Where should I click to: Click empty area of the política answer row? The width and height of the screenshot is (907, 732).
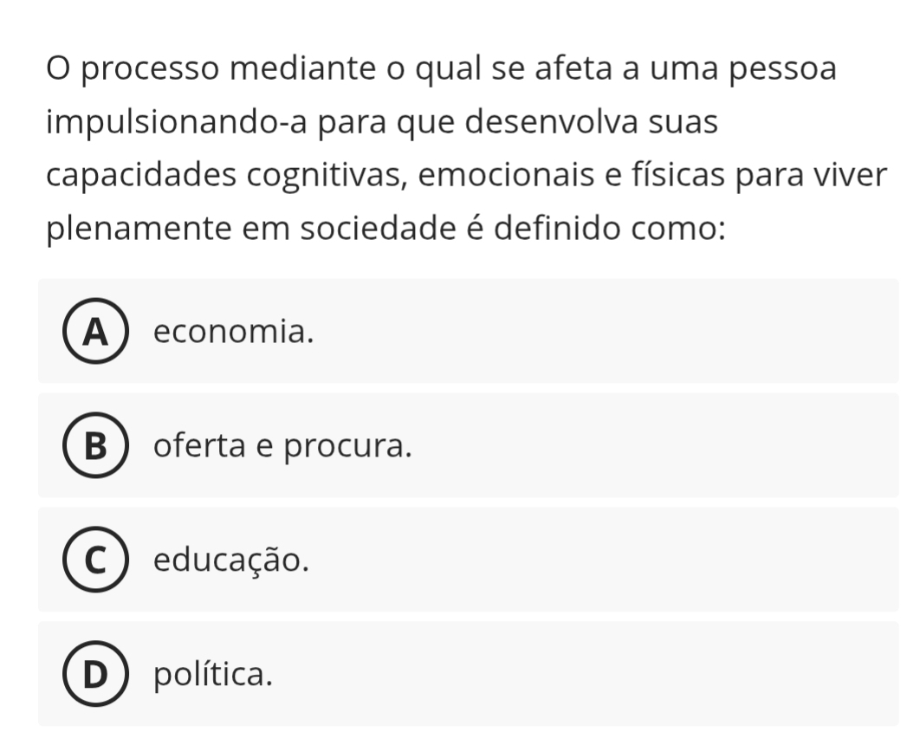(x=606, y=675)
